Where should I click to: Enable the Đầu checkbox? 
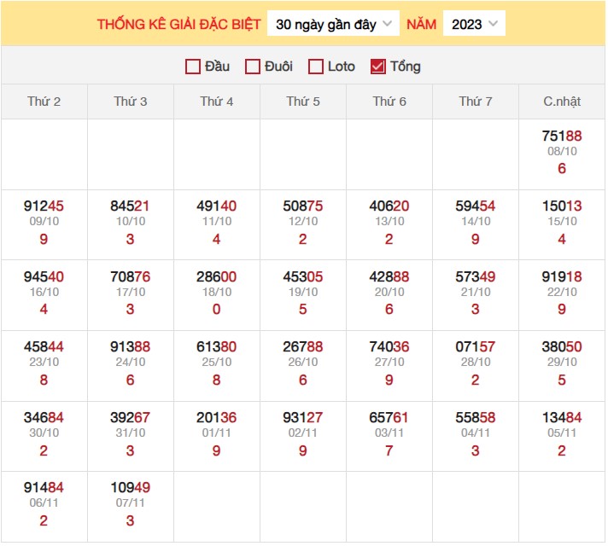[x=193, y=67]
